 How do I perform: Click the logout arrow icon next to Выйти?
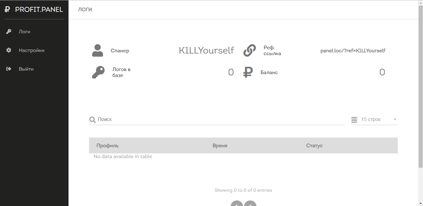click(9, 69)
